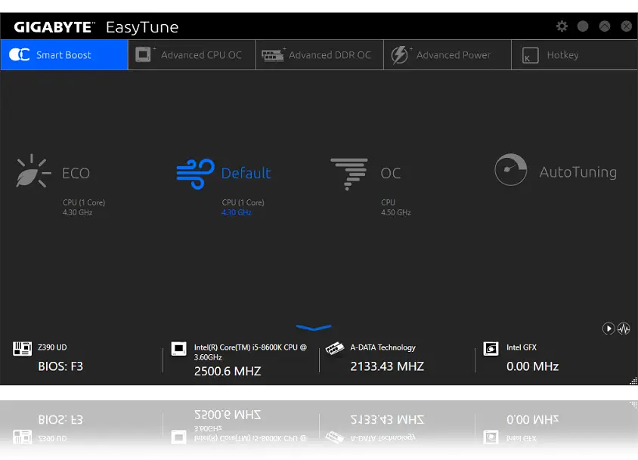
Task: Click the AutoTuning label
Action: click(578, 172)
